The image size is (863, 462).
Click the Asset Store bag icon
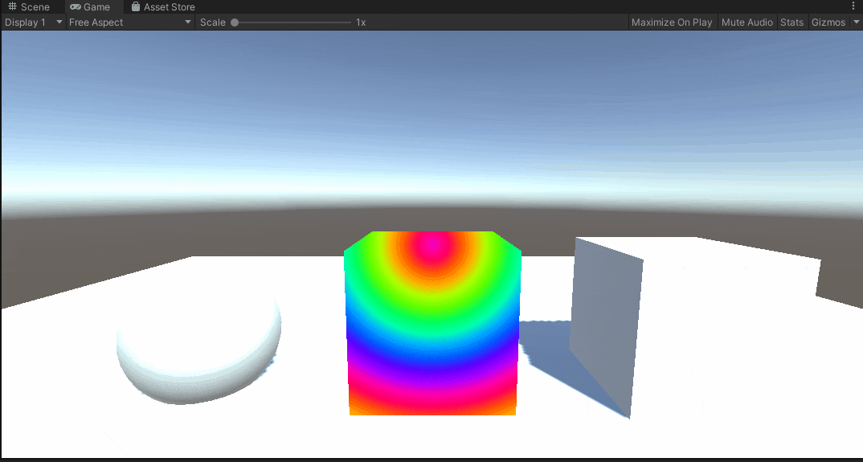pos(135,7)
